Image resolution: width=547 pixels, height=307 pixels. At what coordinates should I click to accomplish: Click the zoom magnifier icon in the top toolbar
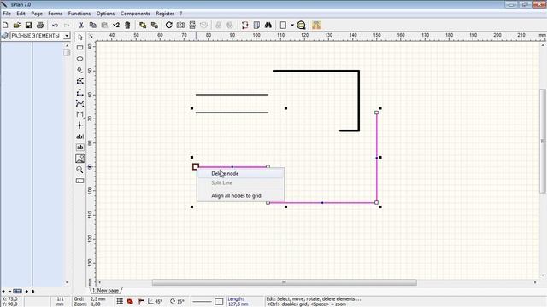[301, 25]
